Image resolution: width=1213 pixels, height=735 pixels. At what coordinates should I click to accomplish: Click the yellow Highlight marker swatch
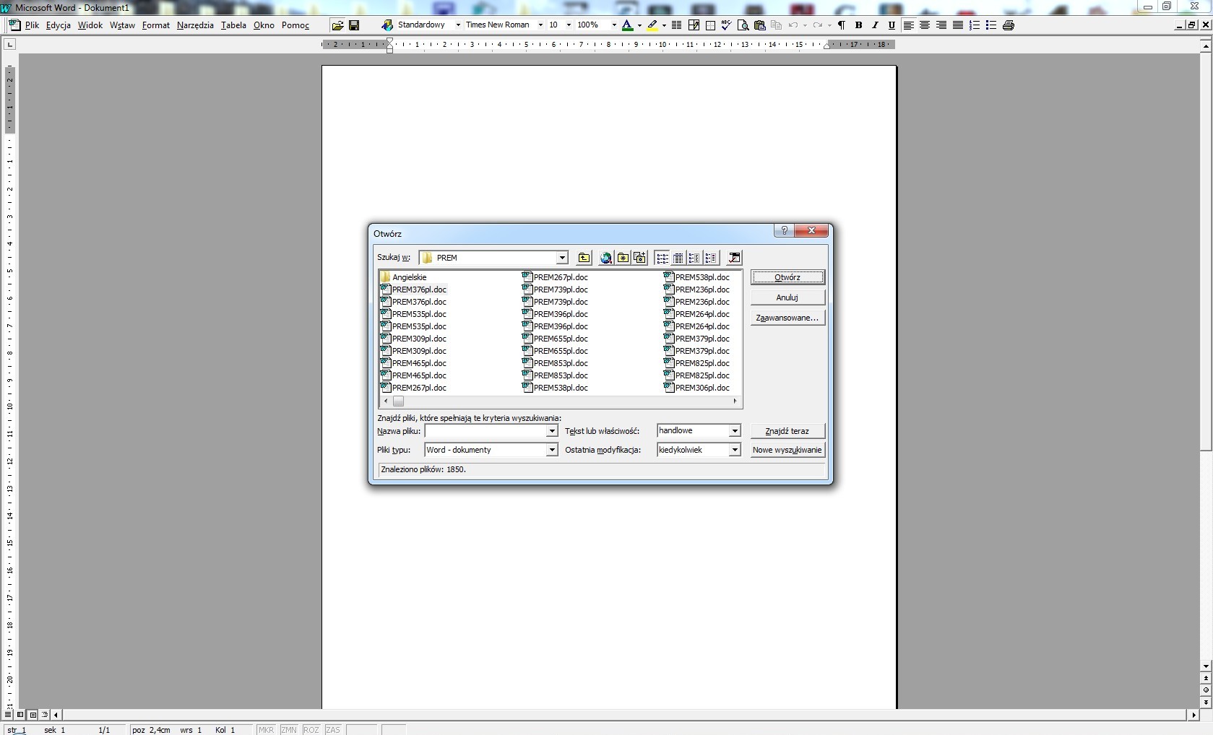pyautogui.click(x=652, y=25)
